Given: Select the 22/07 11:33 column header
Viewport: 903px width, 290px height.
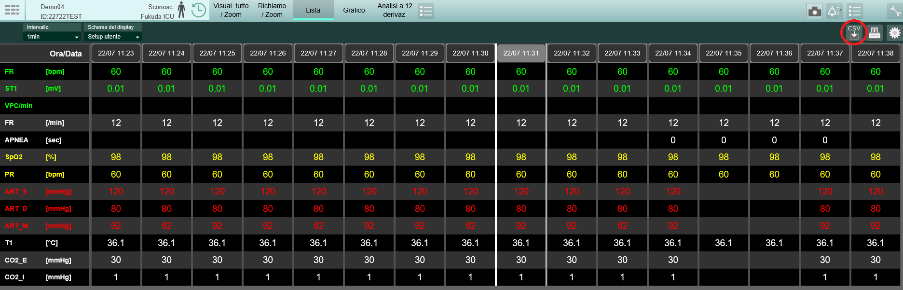Looking at the screenshot, I should coord(622,53).
